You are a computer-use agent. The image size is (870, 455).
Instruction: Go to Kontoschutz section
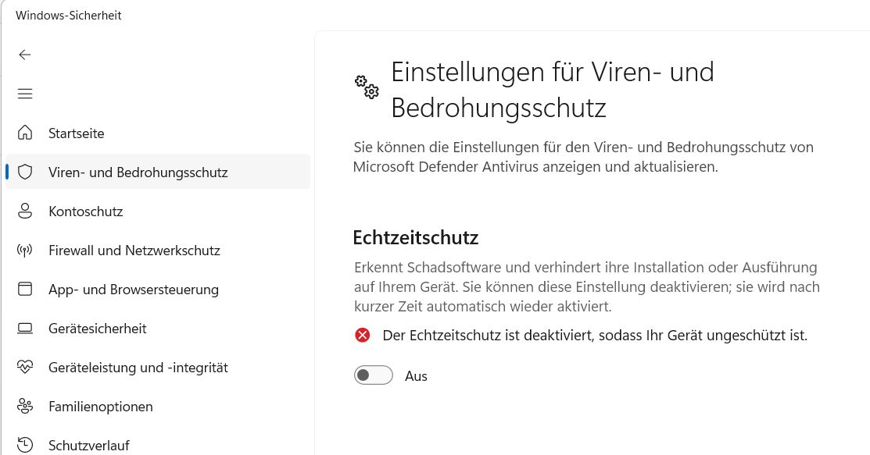pos(85,212)
